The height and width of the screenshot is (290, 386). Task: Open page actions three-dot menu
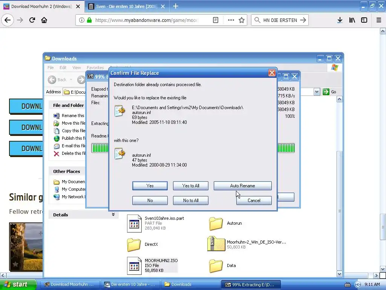pyautogui.click(x=231, y=20)
